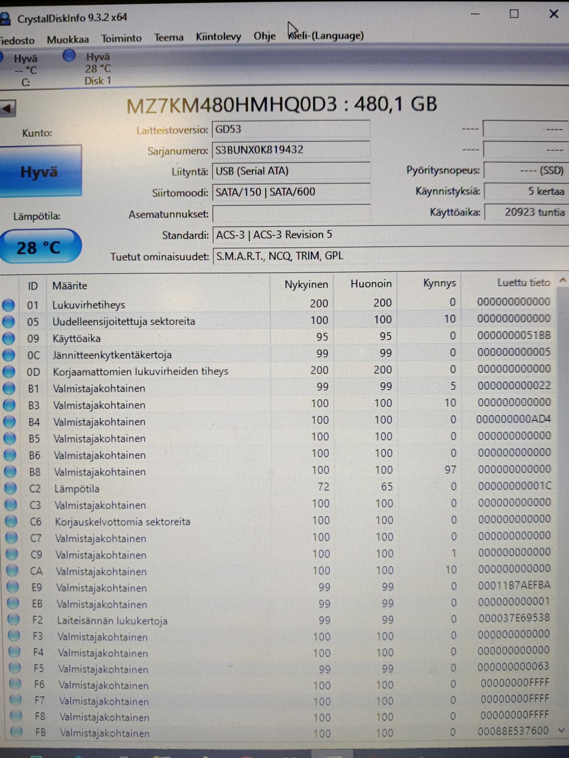
Task: Click the Laitteistoversio field showing GD53
Action: coord(291,130)
